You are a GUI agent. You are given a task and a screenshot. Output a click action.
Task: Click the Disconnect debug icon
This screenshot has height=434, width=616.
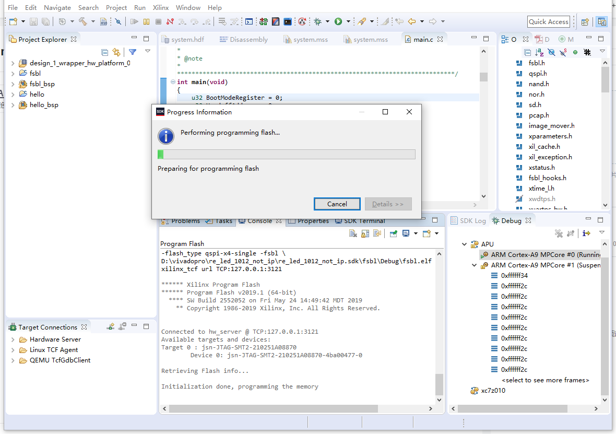170,21
